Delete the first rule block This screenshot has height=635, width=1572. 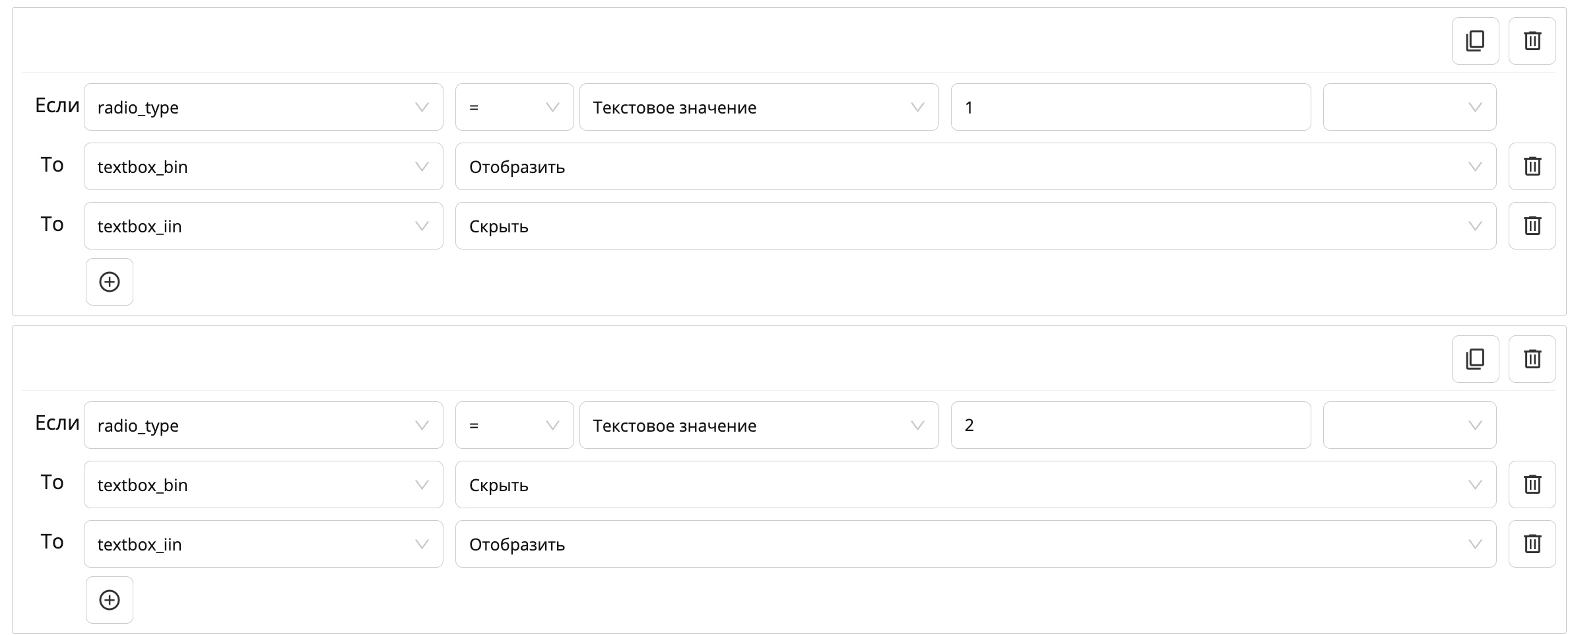click(1532, 41)
